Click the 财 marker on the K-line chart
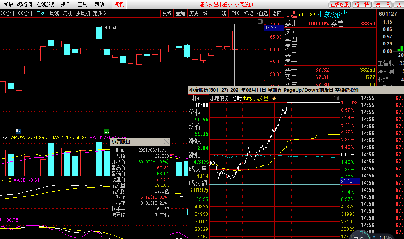This screenshot has width=404, height=239. [x=18, y=131]
